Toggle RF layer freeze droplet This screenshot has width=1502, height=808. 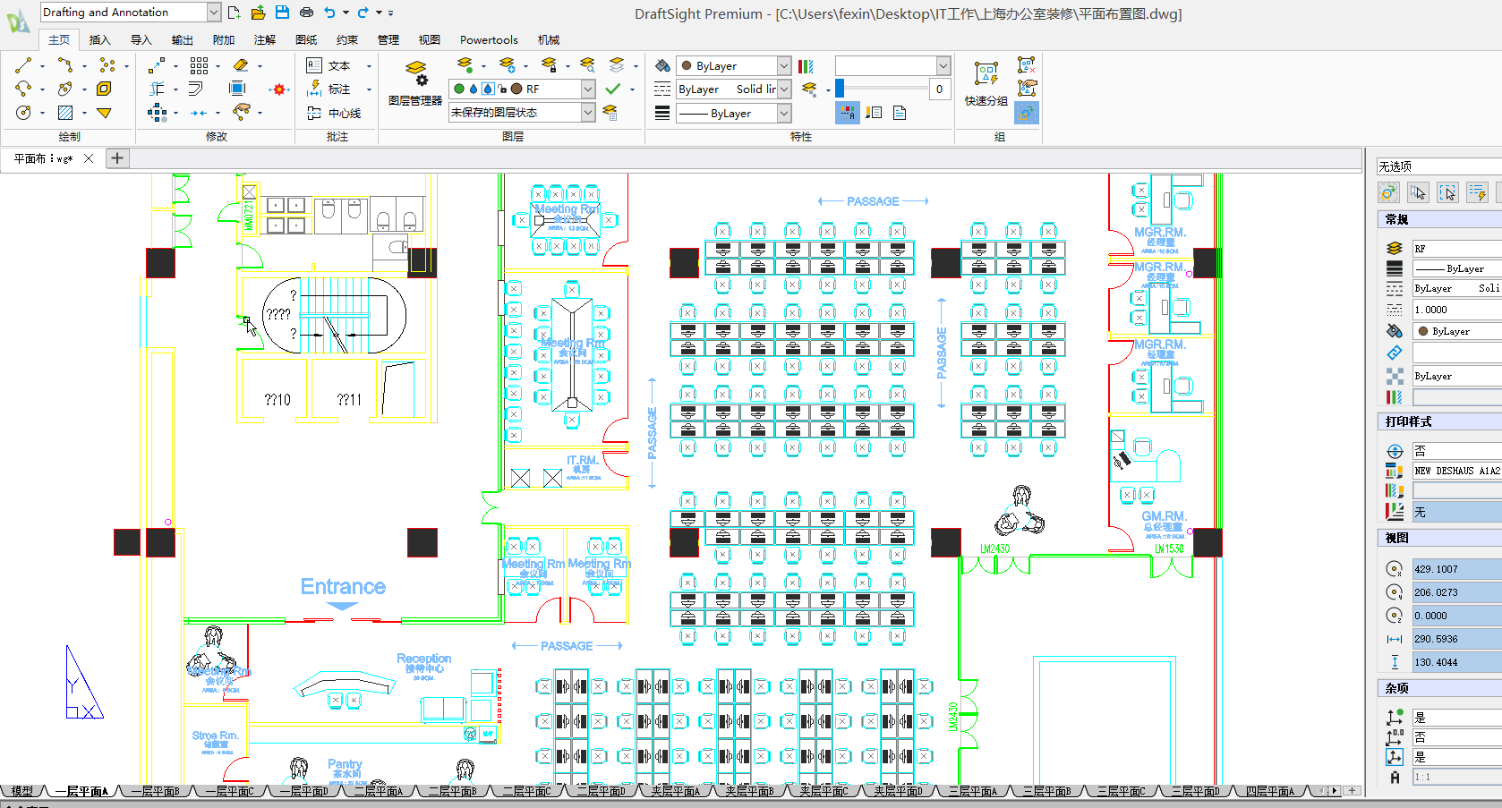pos(474,89)
